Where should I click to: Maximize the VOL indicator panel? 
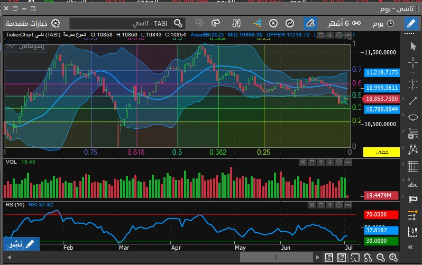tap(312, 162)
